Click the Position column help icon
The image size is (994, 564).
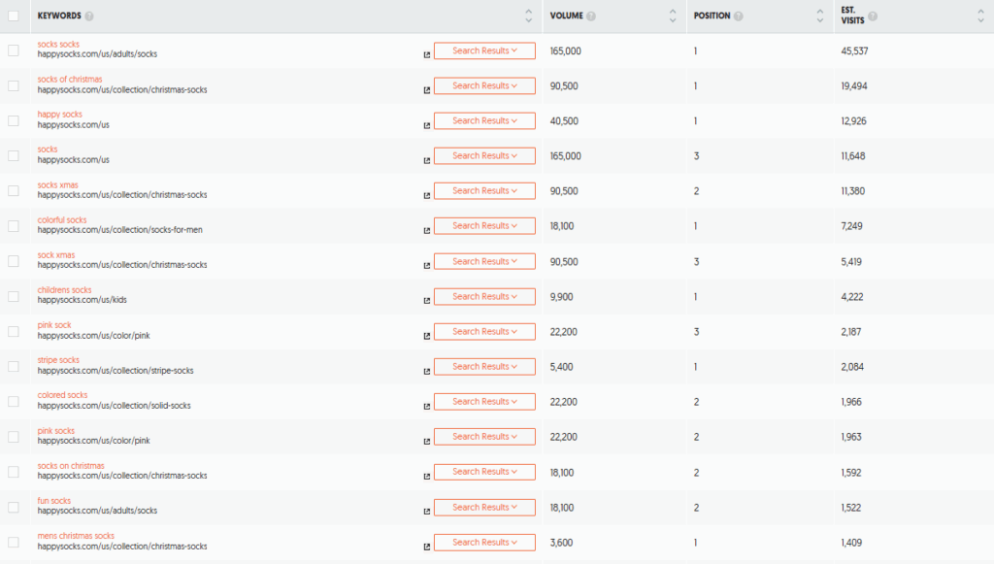[738, 16]
